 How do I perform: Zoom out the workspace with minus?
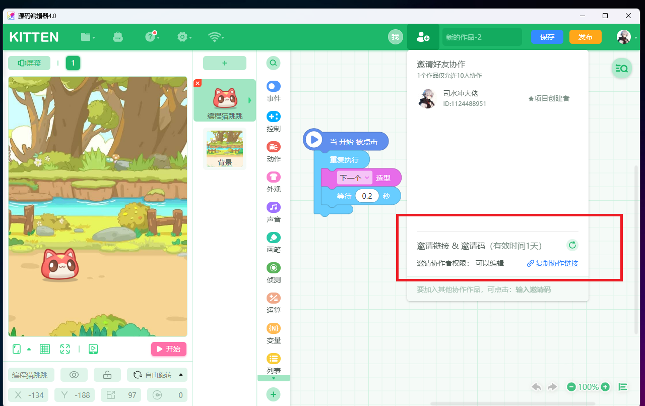pyautogui.click(x=571, y=387)
